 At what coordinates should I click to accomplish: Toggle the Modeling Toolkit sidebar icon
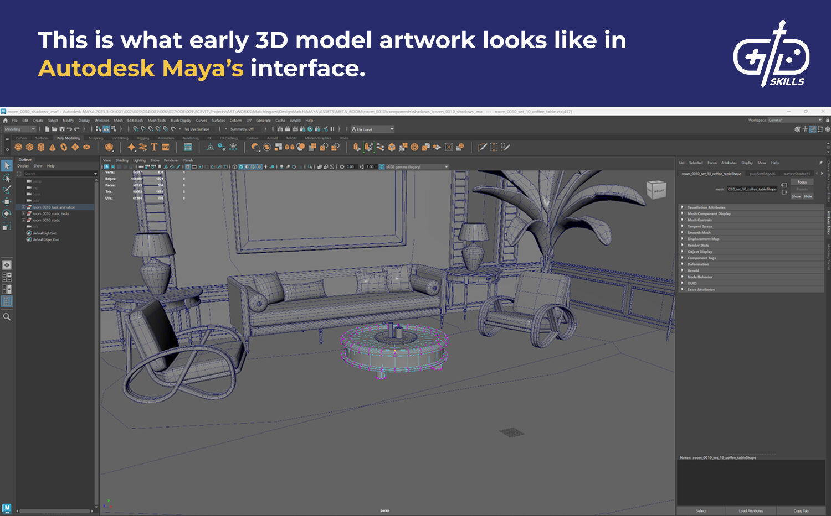click(x=797, y=129)
